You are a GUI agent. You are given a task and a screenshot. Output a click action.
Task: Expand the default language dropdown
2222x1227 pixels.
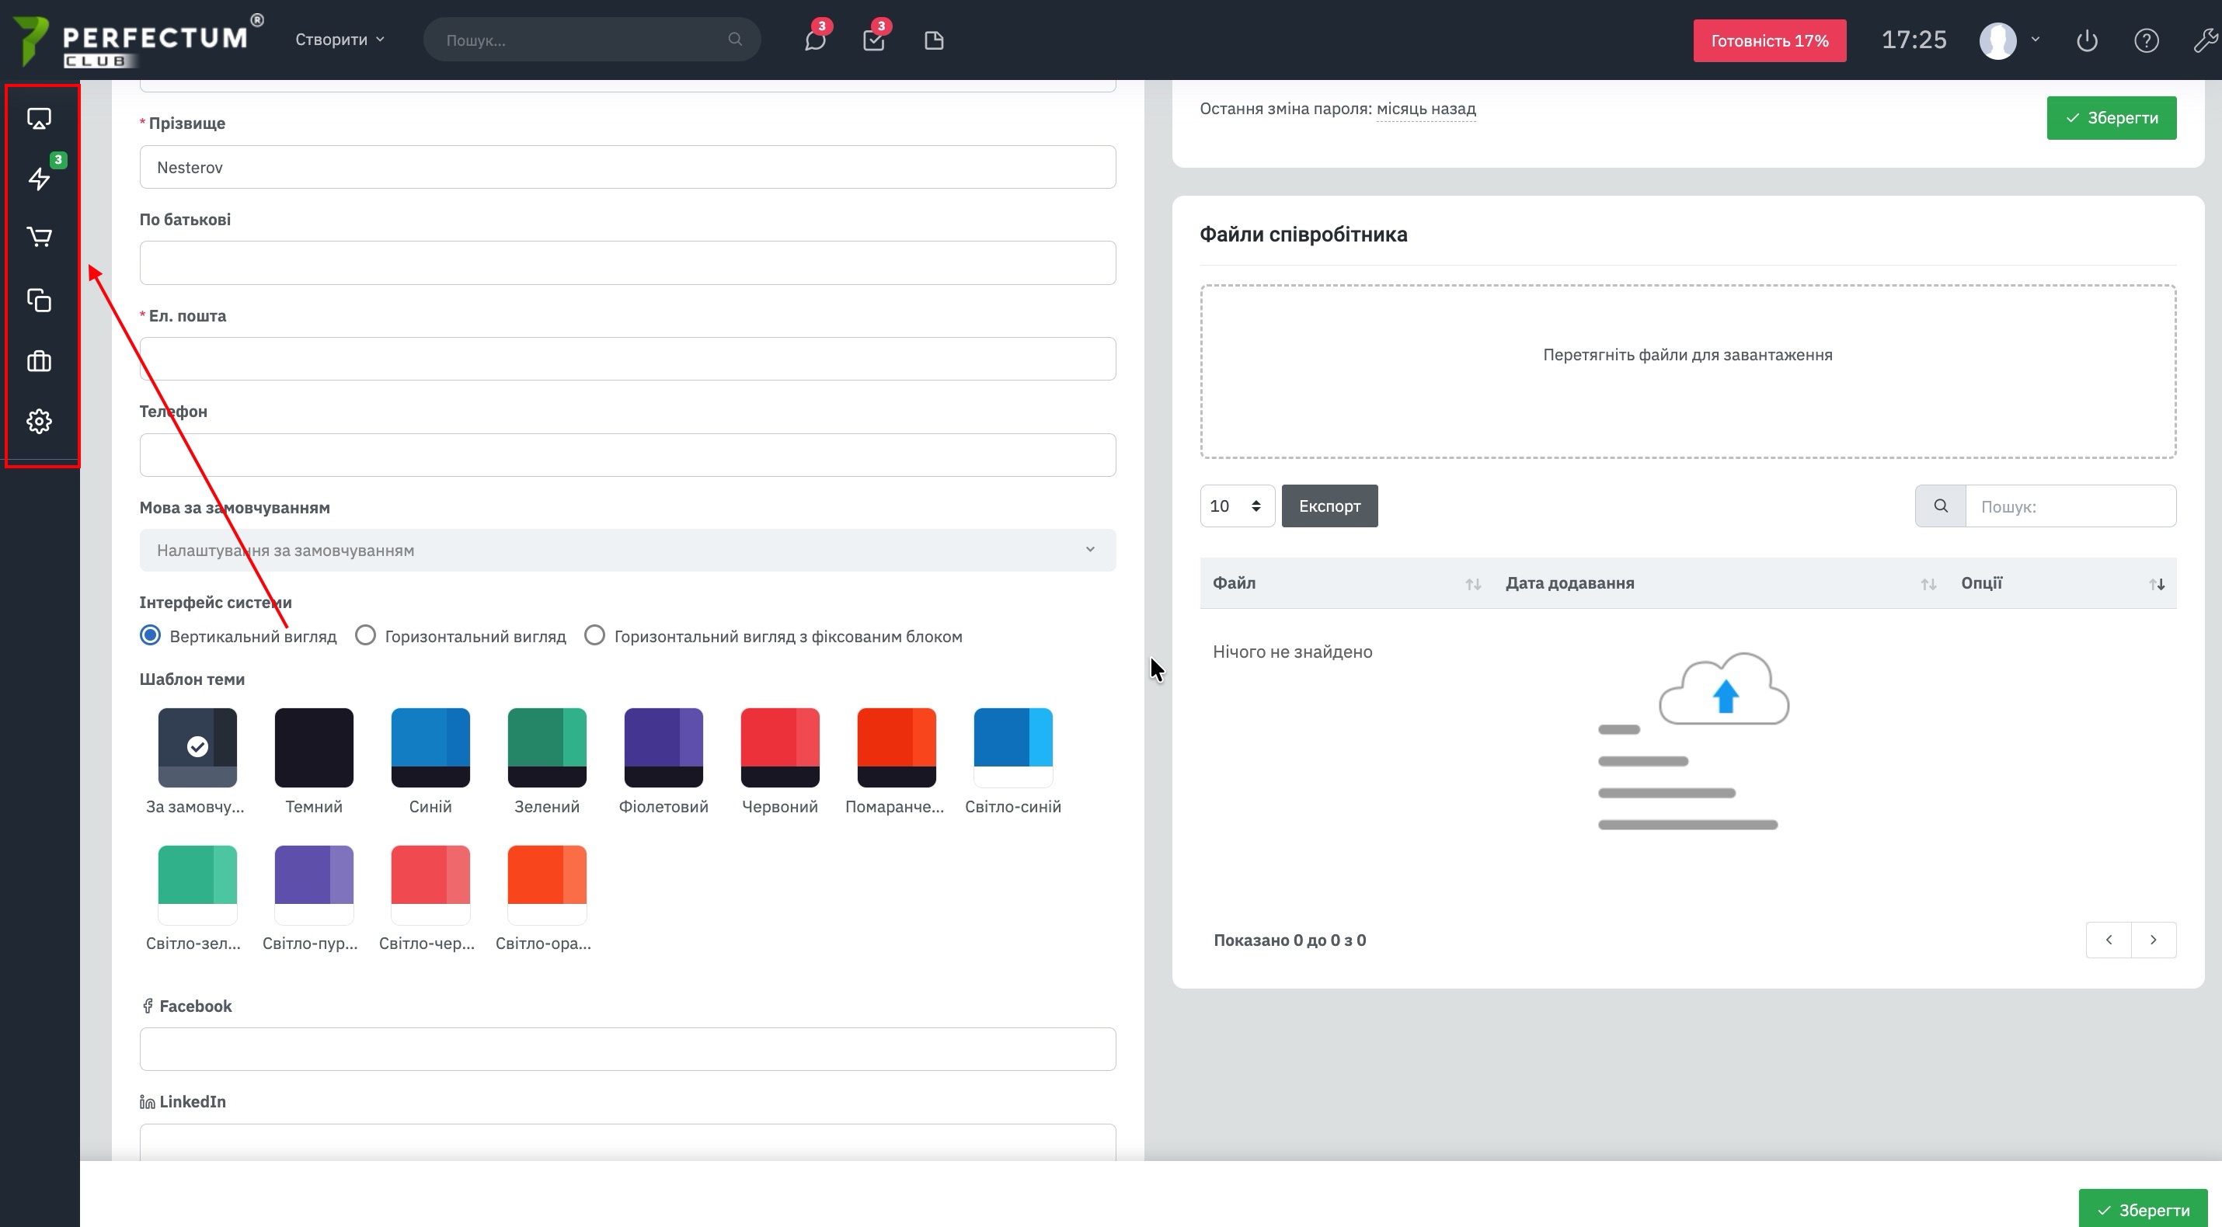pos(627,550)
